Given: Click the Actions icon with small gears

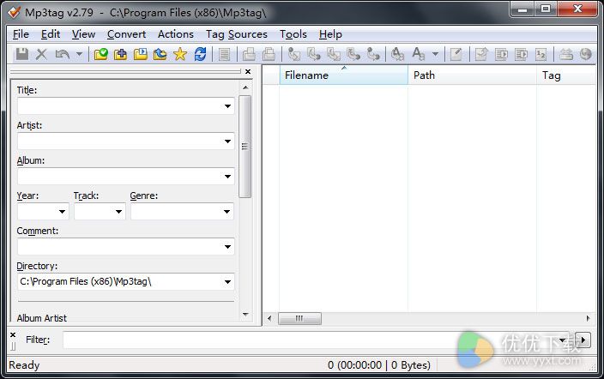Looking at the screenshot, I should [x=397, y=54].
